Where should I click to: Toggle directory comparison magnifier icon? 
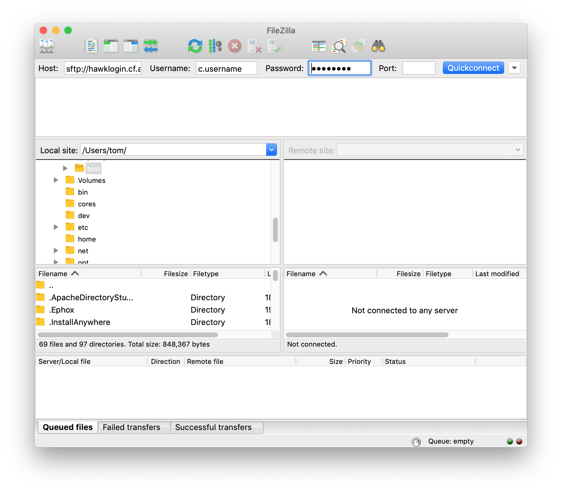pyautogui.click(x=339, y=46)
